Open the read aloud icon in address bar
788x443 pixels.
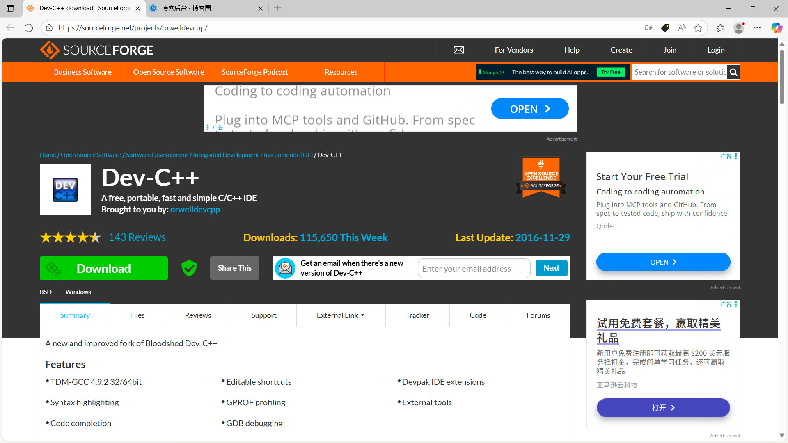point(682,28)
